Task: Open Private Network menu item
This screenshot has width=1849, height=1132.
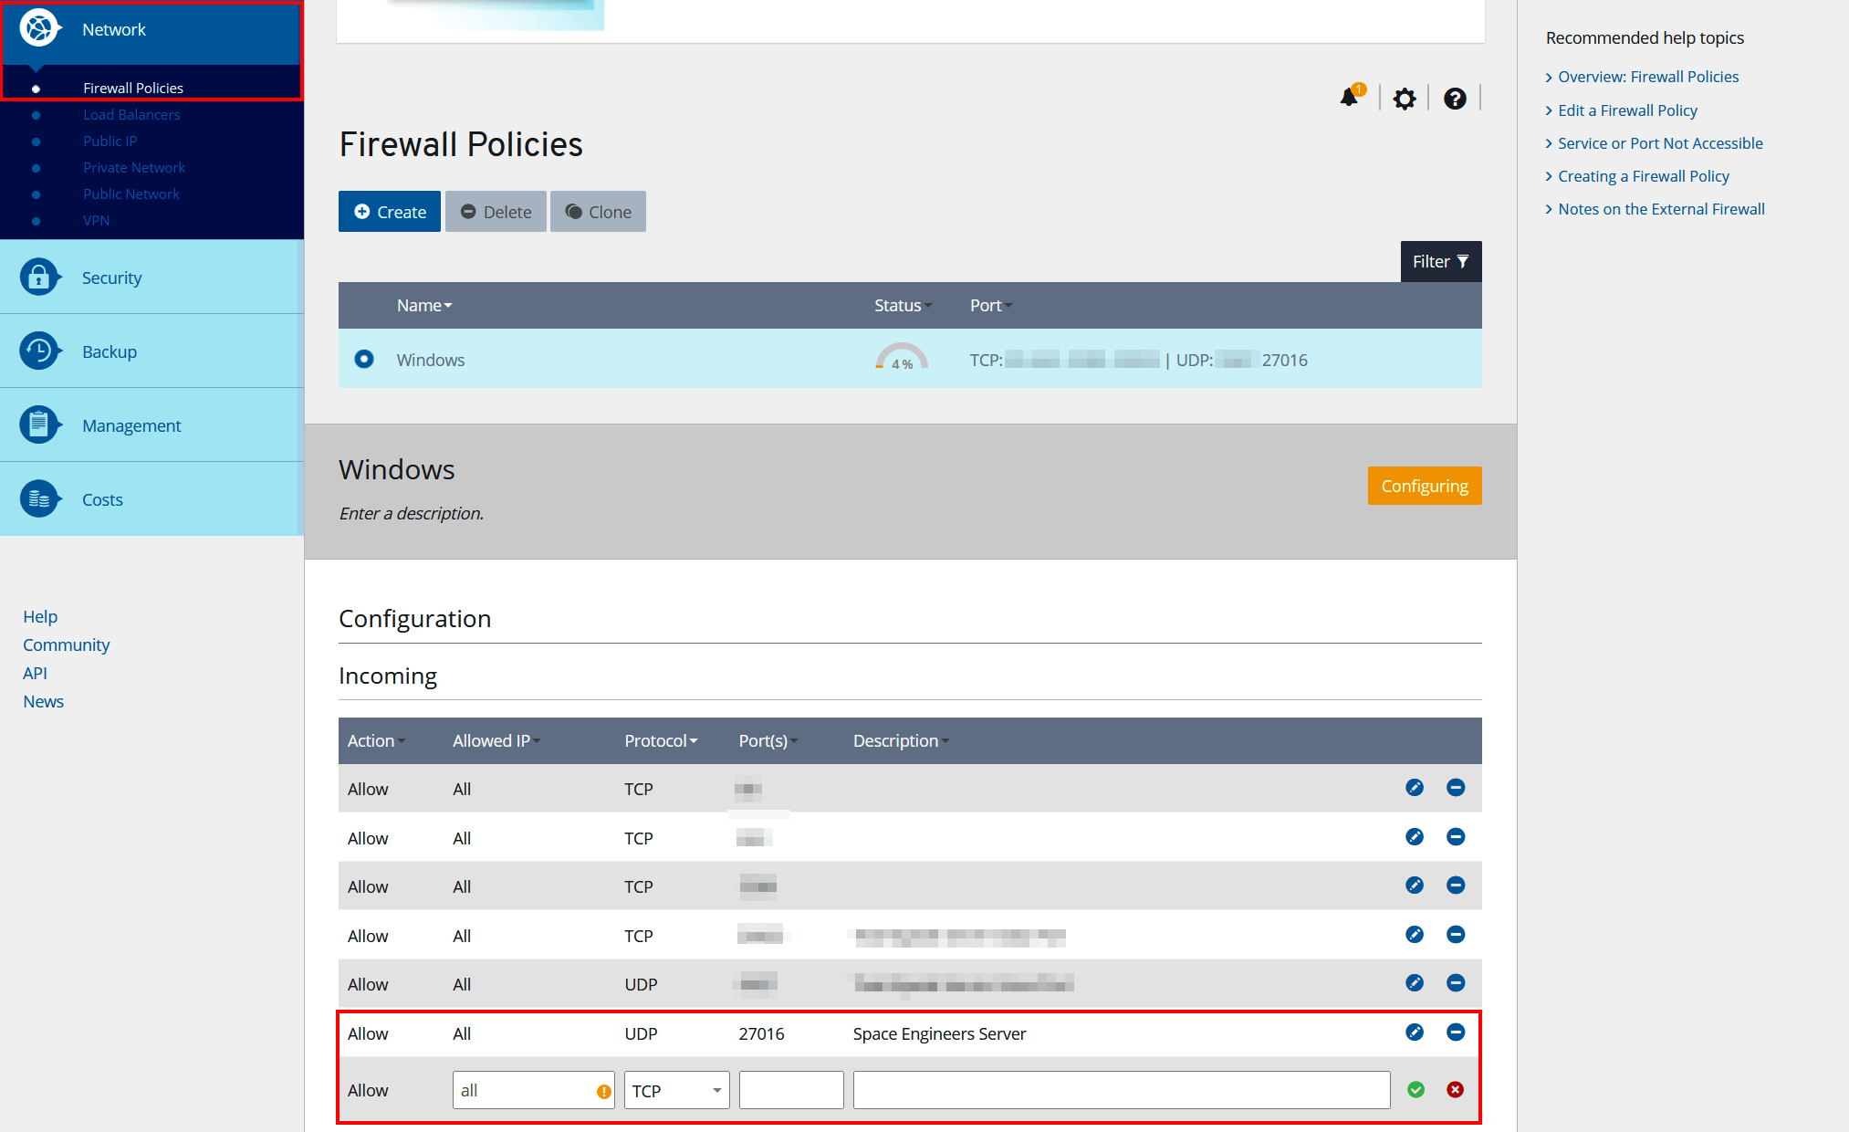Action: (x=134, y=167)
